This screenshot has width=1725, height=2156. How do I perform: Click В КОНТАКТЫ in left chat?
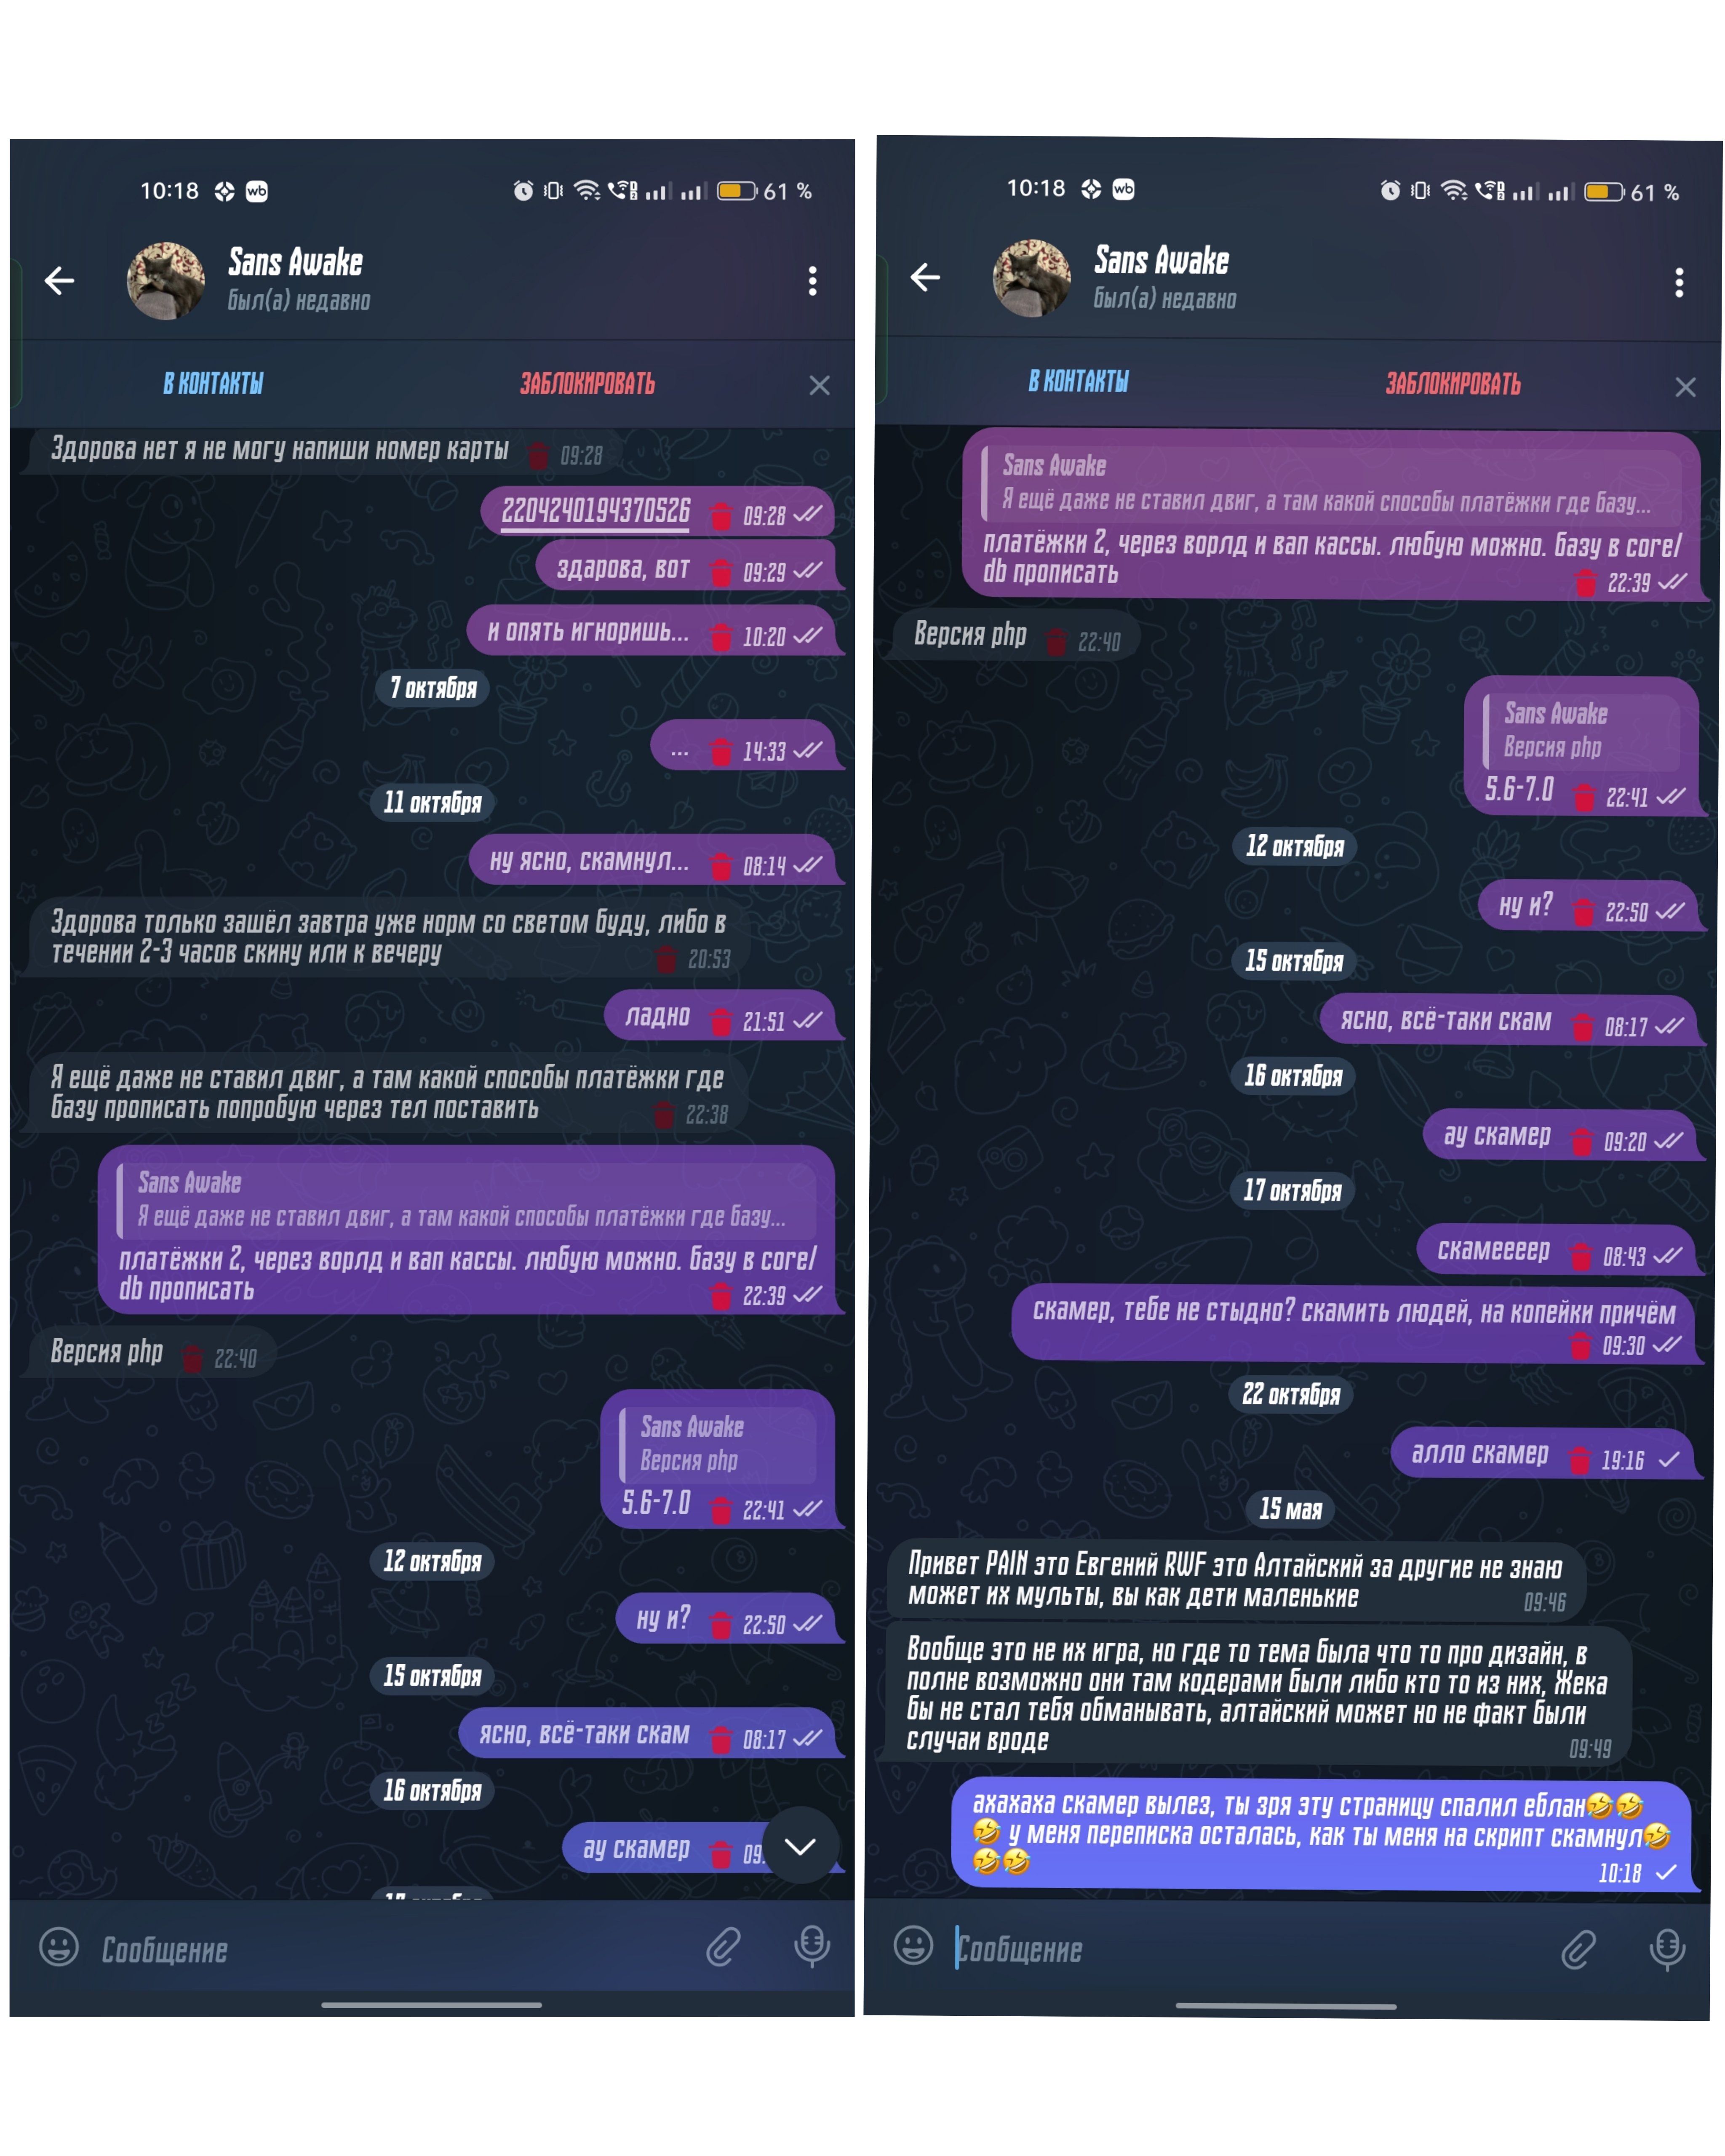point(213,384)
